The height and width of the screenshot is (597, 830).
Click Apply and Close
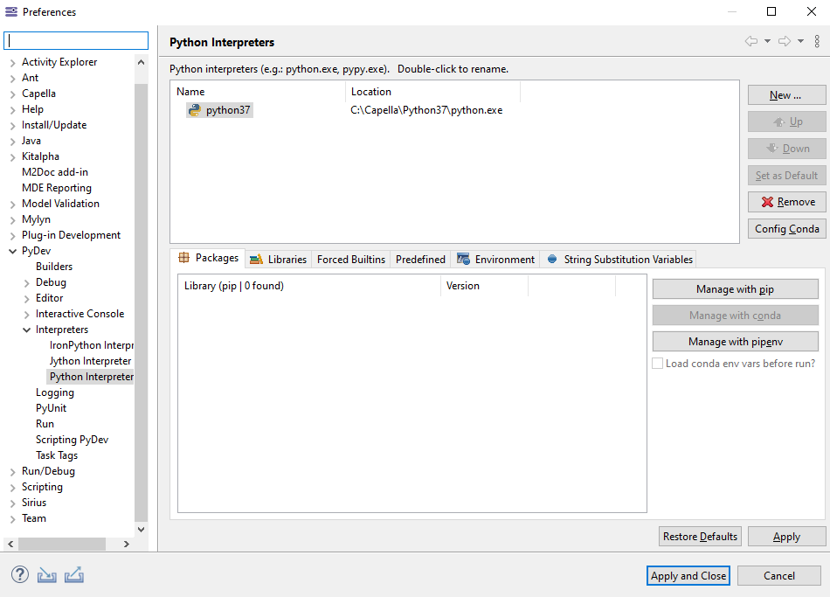pos(688,575)
